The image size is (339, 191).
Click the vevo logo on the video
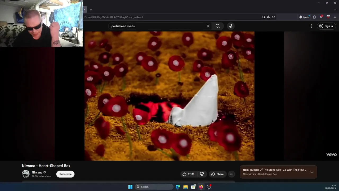click(331, 155)
